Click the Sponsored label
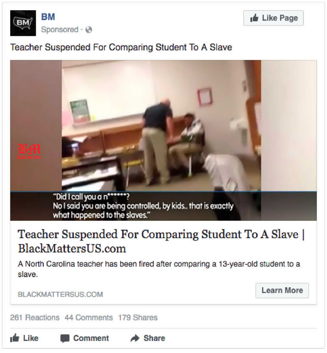 pos(59,30)
